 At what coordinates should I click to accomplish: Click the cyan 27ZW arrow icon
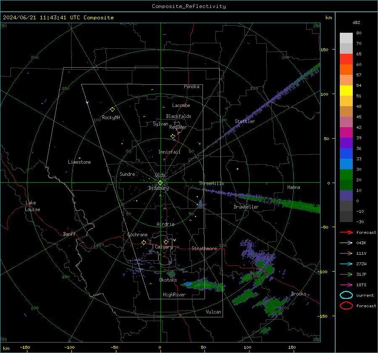pos(346,264)
